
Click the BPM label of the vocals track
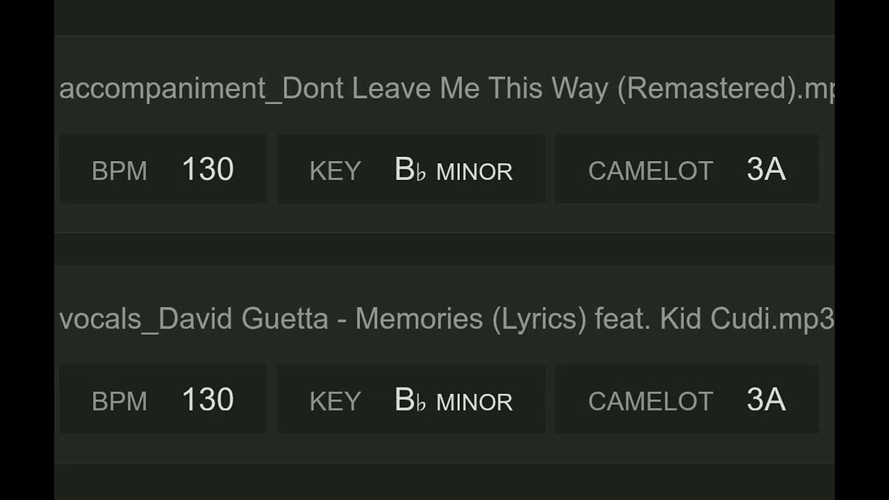click(x=119, y=401)
